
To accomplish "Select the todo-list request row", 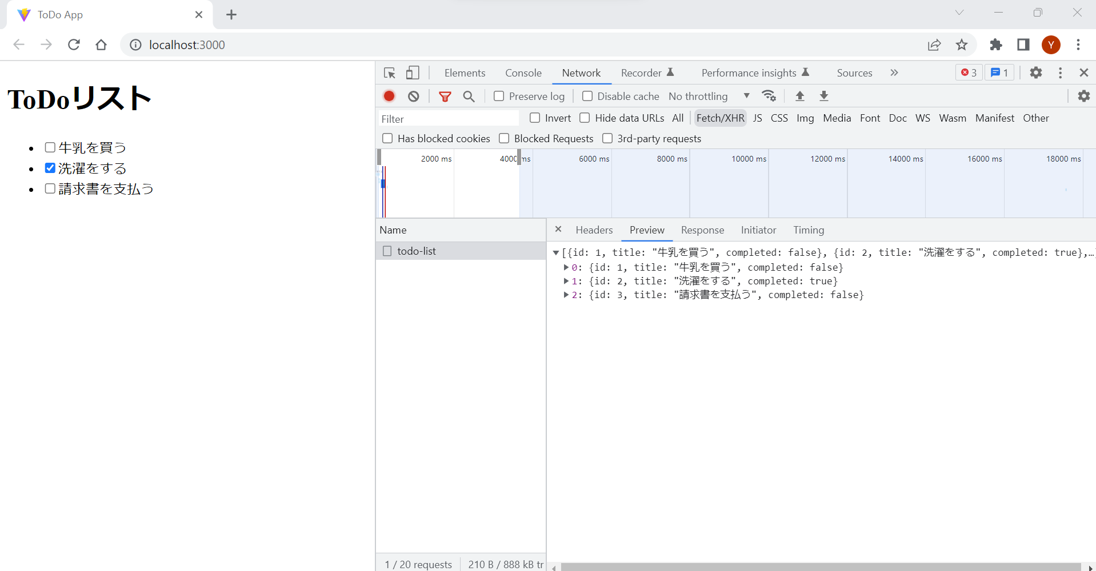I will 418,251.
